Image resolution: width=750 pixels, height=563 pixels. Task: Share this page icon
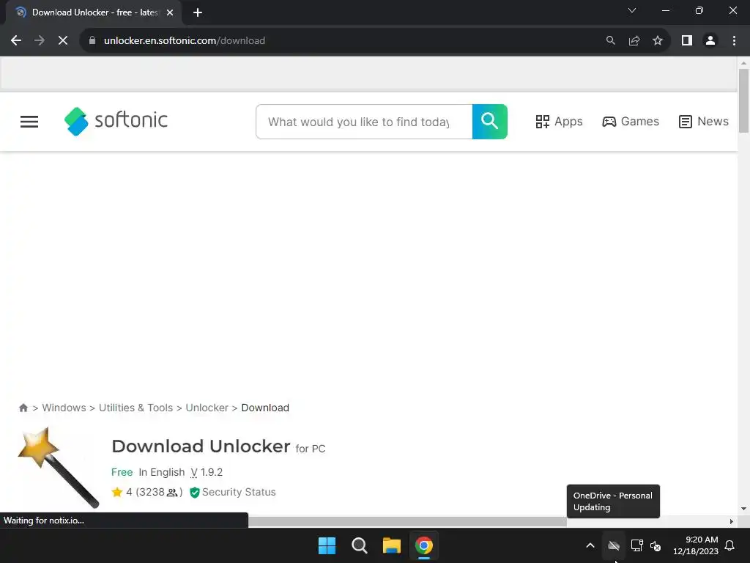coord(634,41)
